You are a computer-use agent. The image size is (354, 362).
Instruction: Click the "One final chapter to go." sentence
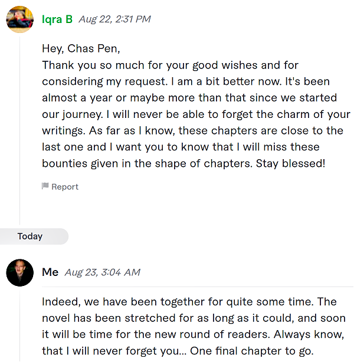252,351
